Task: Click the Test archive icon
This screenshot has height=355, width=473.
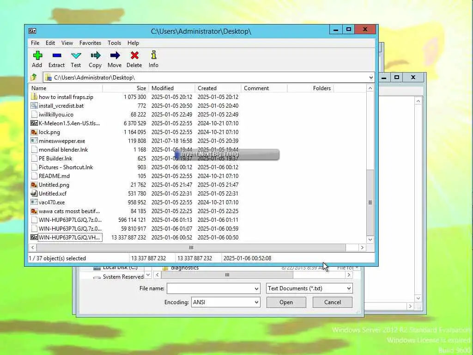Action: coord(76,55)
